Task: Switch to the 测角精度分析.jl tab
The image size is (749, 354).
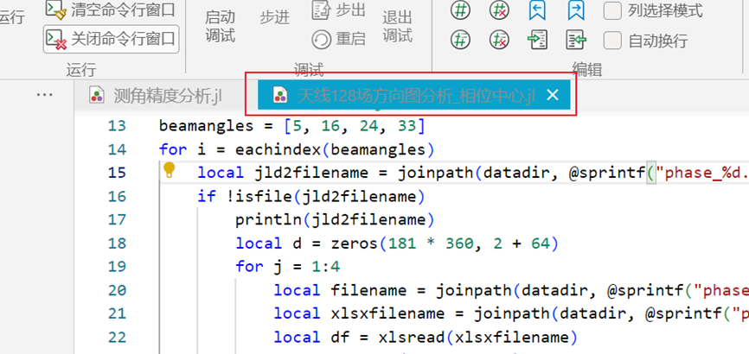Action: point(156,96)
